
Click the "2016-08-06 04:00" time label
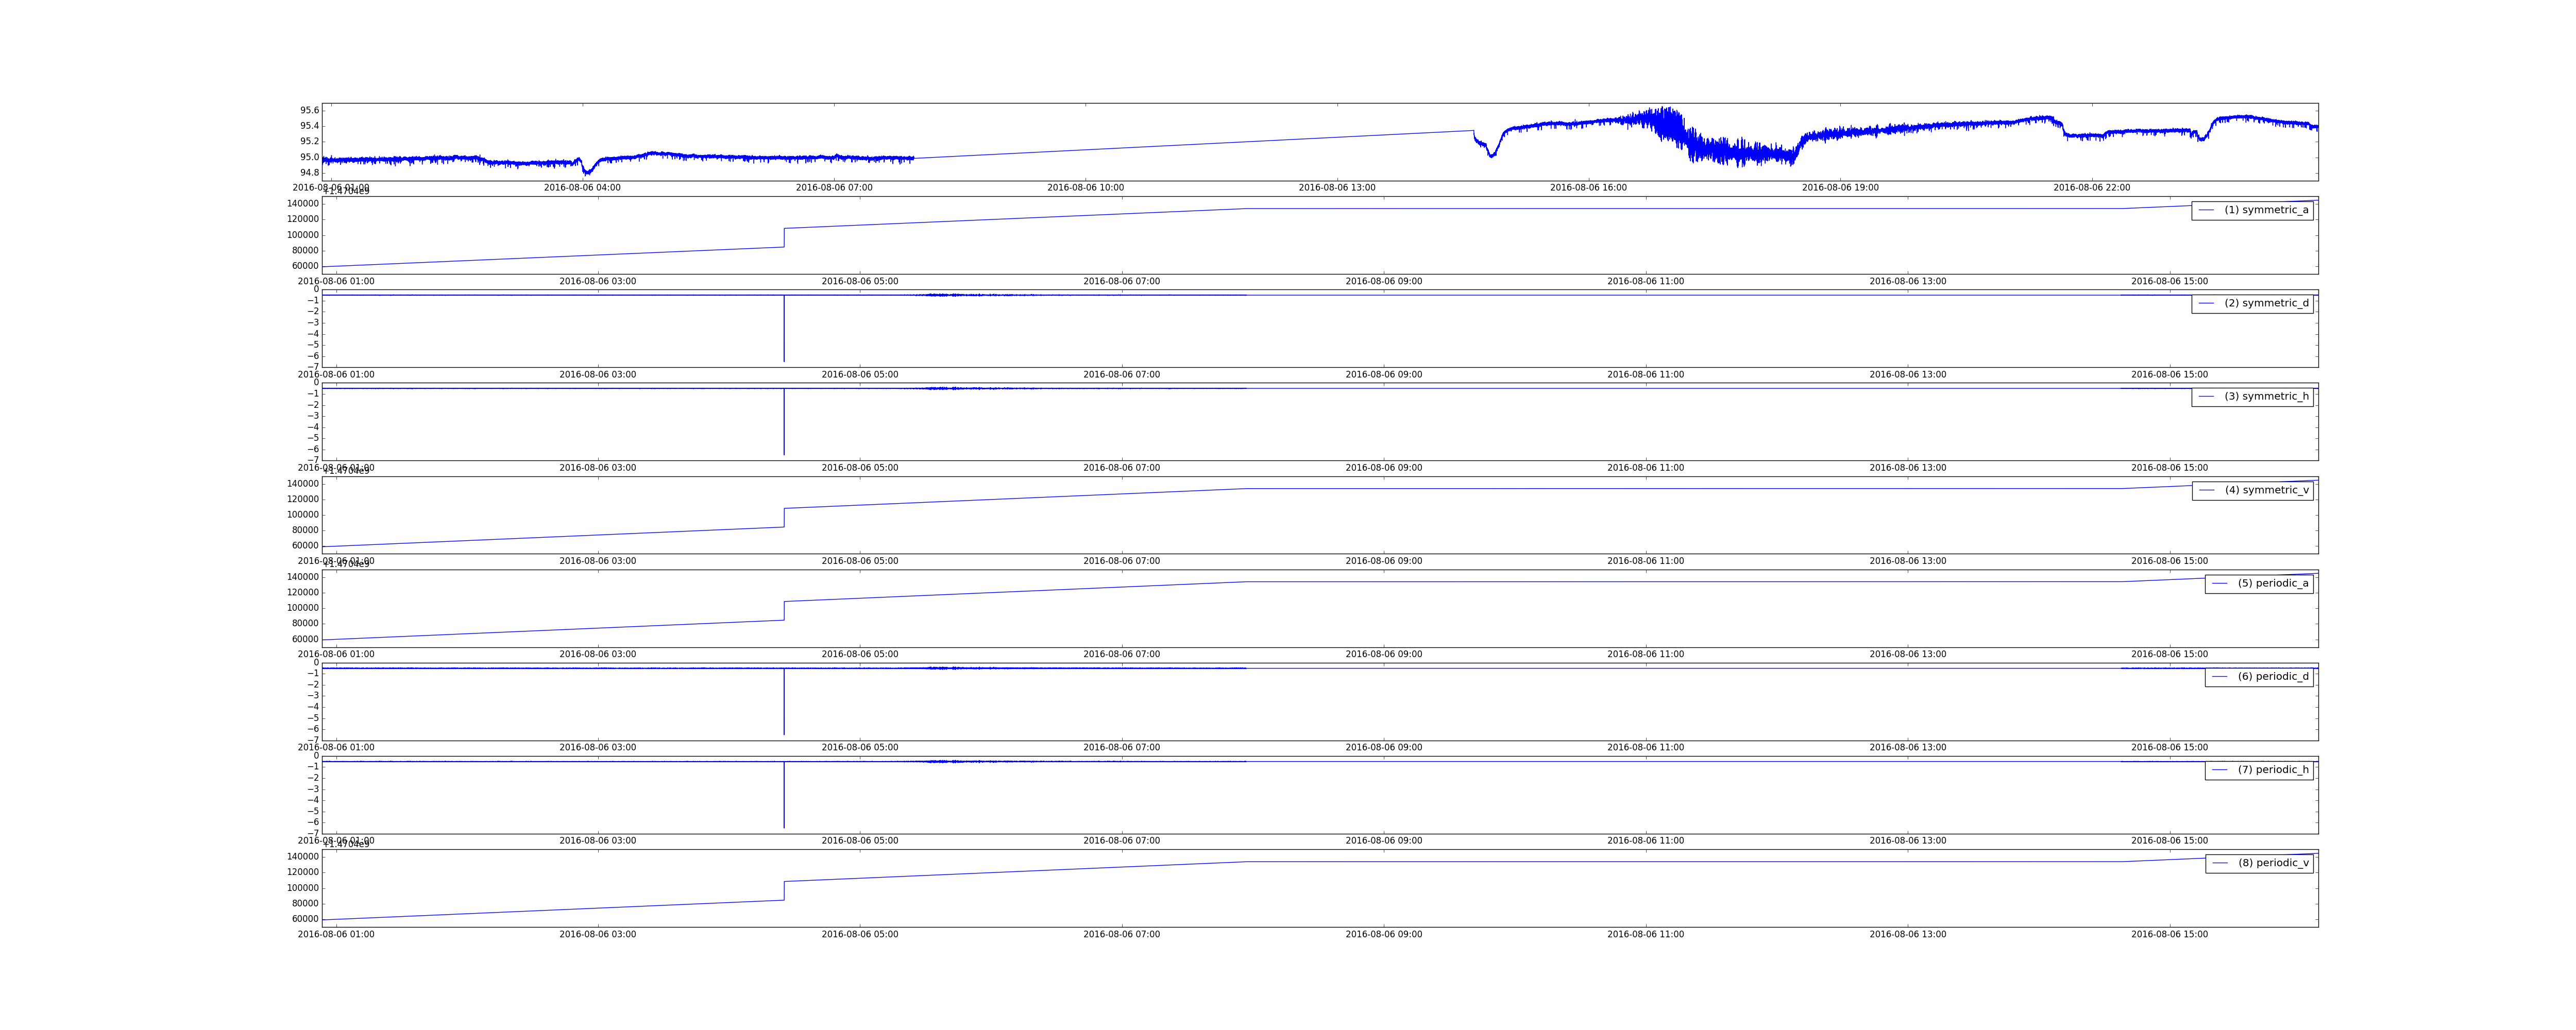point(582,187)
